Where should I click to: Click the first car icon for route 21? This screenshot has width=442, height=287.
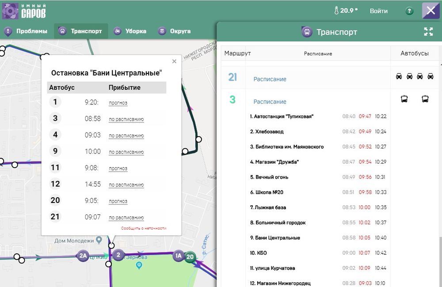click(x=399, y=77)
